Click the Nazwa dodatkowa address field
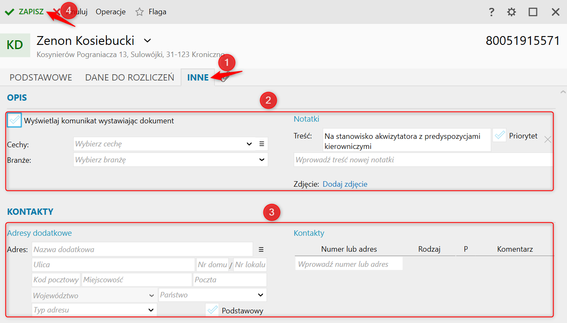 (x=142, y=250)
